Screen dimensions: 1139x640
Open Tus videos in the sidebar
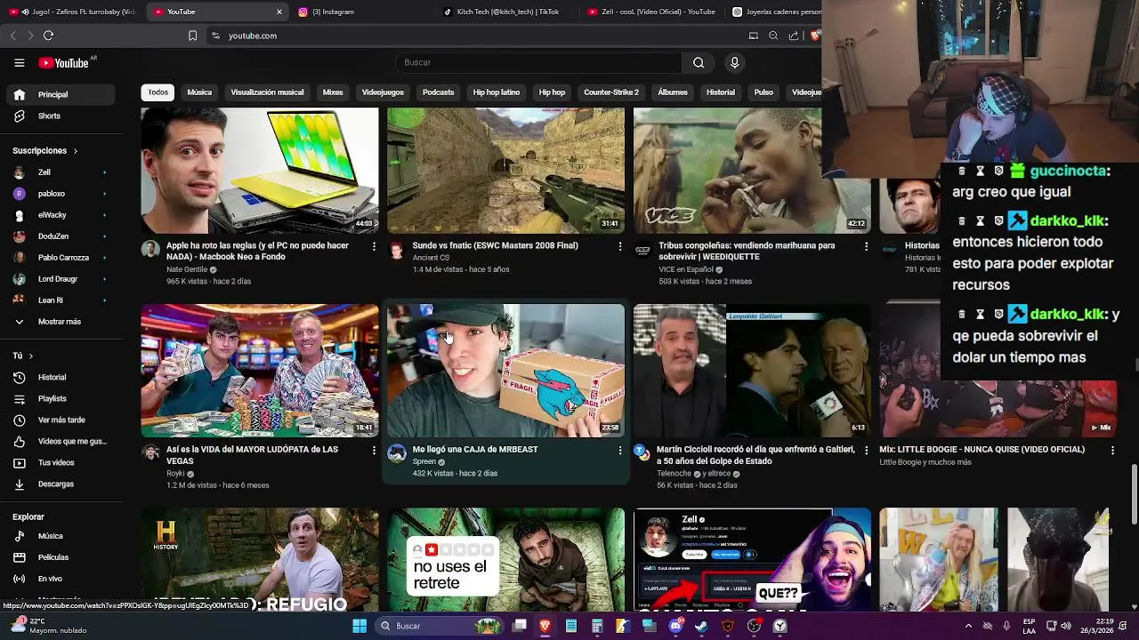point(61,462)
